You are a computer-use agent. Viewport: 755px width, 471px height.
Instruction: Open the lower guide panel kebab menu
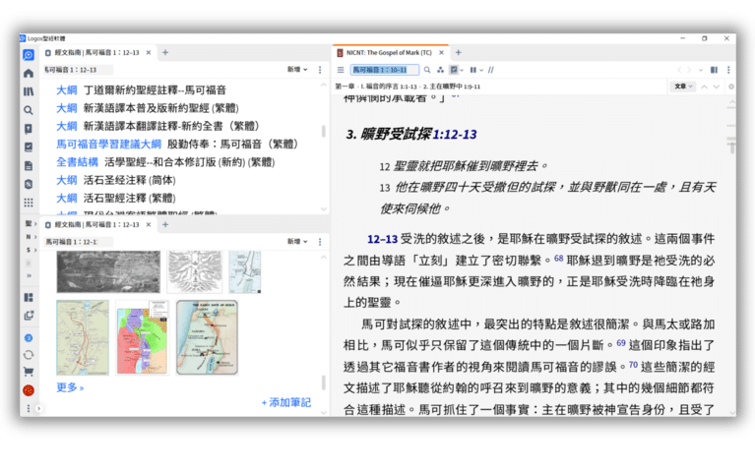pos(320,242)
